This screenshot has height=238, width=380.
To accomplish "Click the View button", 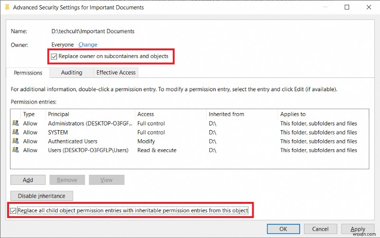I will [x=106, y=180].
